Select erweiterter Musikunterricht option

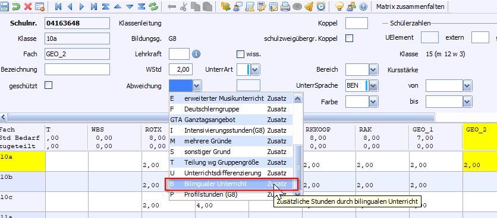click(x=231, y=98)
